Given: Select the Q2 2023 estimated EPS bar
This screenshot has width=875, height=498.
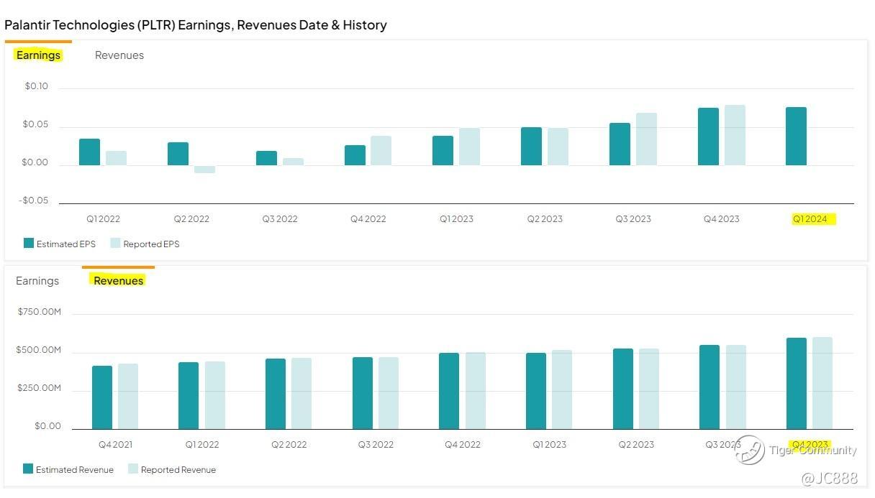Looking at the screenshot, I should pos(532,147).
